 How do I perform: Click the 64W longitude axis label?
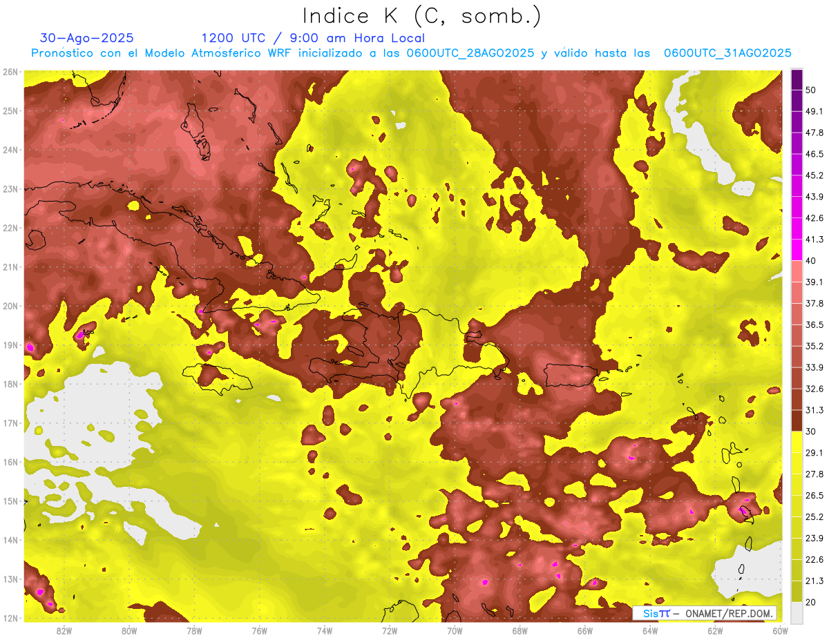point(649,630)
